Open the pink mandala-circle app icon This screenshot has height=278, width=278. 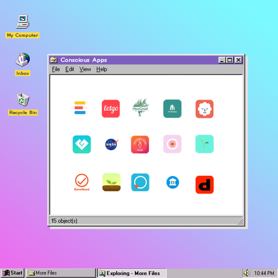click(x=172, y=144)
